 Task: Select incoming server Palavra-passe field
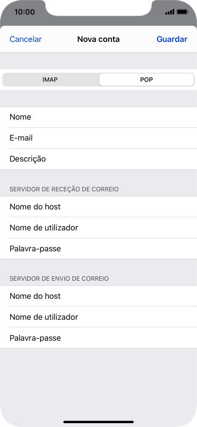[98, 249]
